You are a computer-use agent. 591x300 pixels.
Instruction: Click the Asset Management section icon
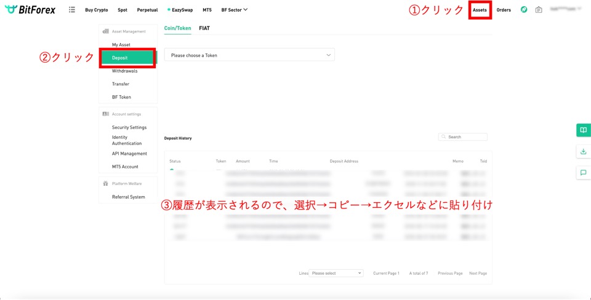[x=106, y=31]
